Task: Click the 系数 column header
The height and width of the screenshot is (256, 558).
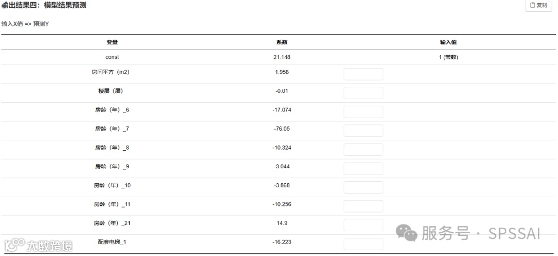Action: coord(282,42)
